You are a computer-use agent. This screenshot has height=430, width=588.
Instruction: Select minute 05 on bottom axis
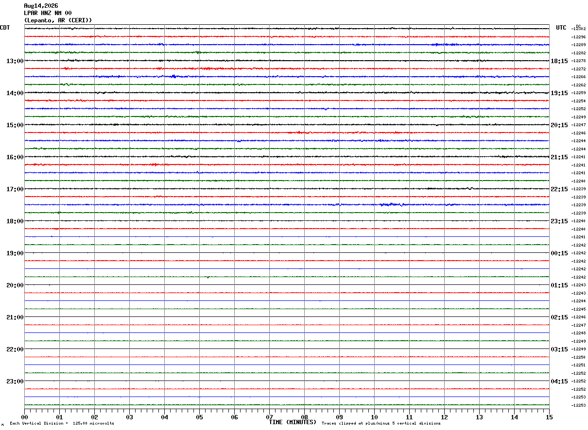coord(199,417)
